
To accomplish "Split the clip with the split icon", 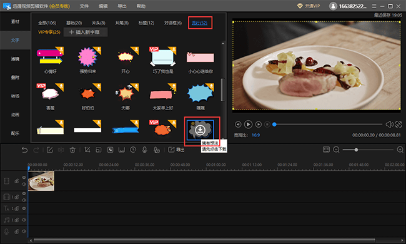I will [x=61, y=150].
